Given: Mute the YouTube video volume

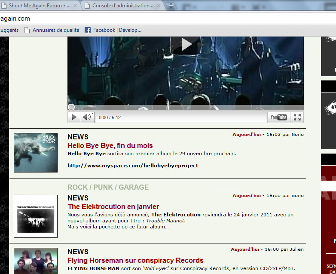Looking at the screenshot, I should pos(87,117).
